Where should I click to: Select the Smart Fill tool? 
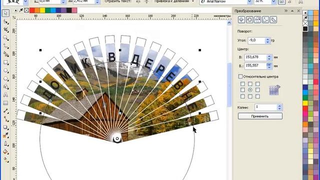5,54
